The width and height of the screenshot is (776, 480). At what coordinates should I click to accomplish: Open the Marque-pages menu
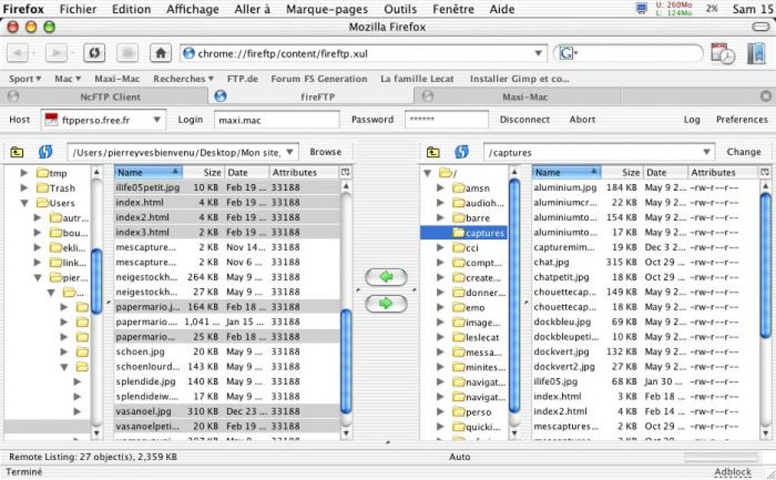click(327, 9)
